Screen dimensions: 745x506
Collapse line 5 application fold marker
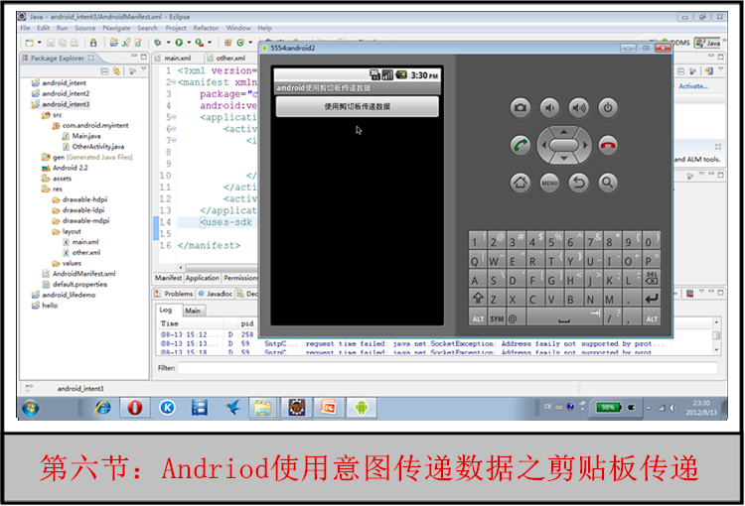point(175,117)
